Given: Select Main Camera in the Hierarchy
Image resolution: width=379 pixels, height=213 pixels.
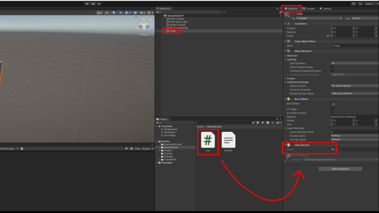Looking at the screenshot, I should [176, 19].
